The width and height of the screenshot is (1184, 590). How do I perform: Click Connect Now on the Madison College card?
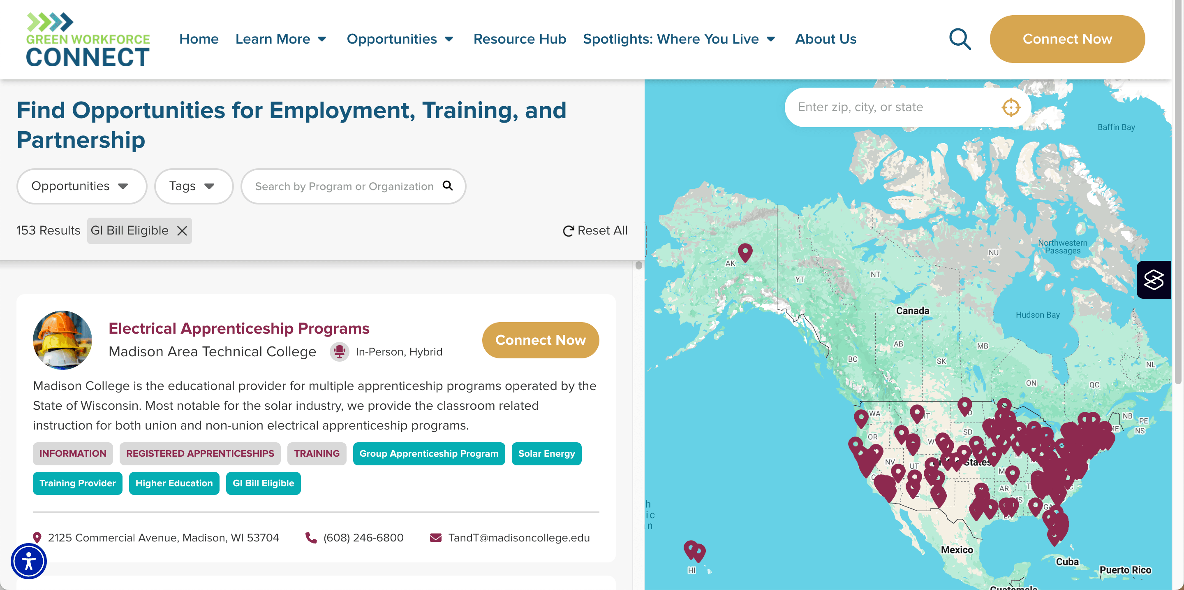(540, 340)
